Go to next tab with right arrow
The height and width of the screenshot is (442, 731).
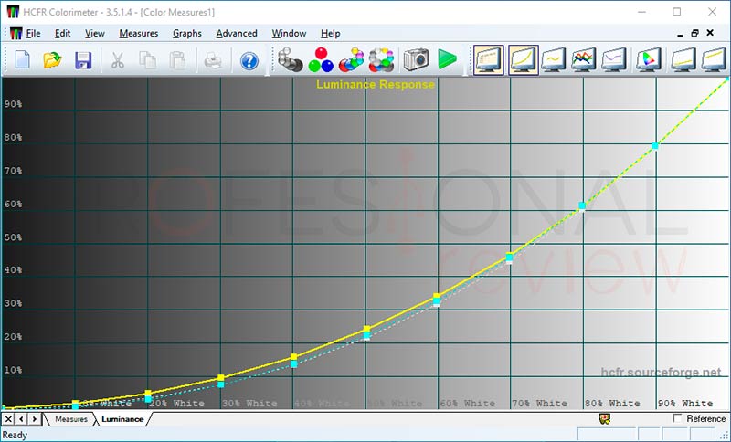tap(35, 419)
